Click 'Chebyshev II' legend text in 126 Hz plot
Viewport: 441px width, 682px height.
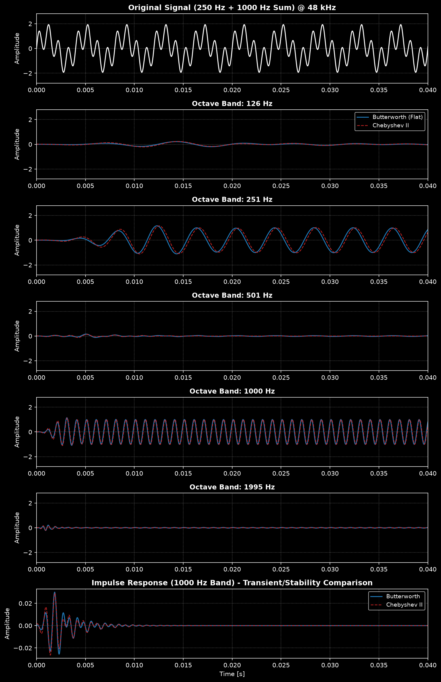pos(391,125)
